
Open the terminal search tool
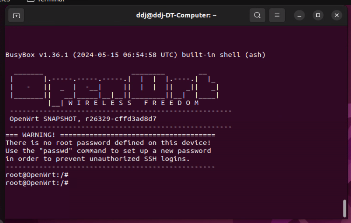pos(258,15)
